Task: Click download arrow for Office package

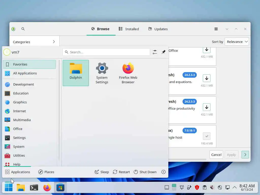Action: coord(207,50)
